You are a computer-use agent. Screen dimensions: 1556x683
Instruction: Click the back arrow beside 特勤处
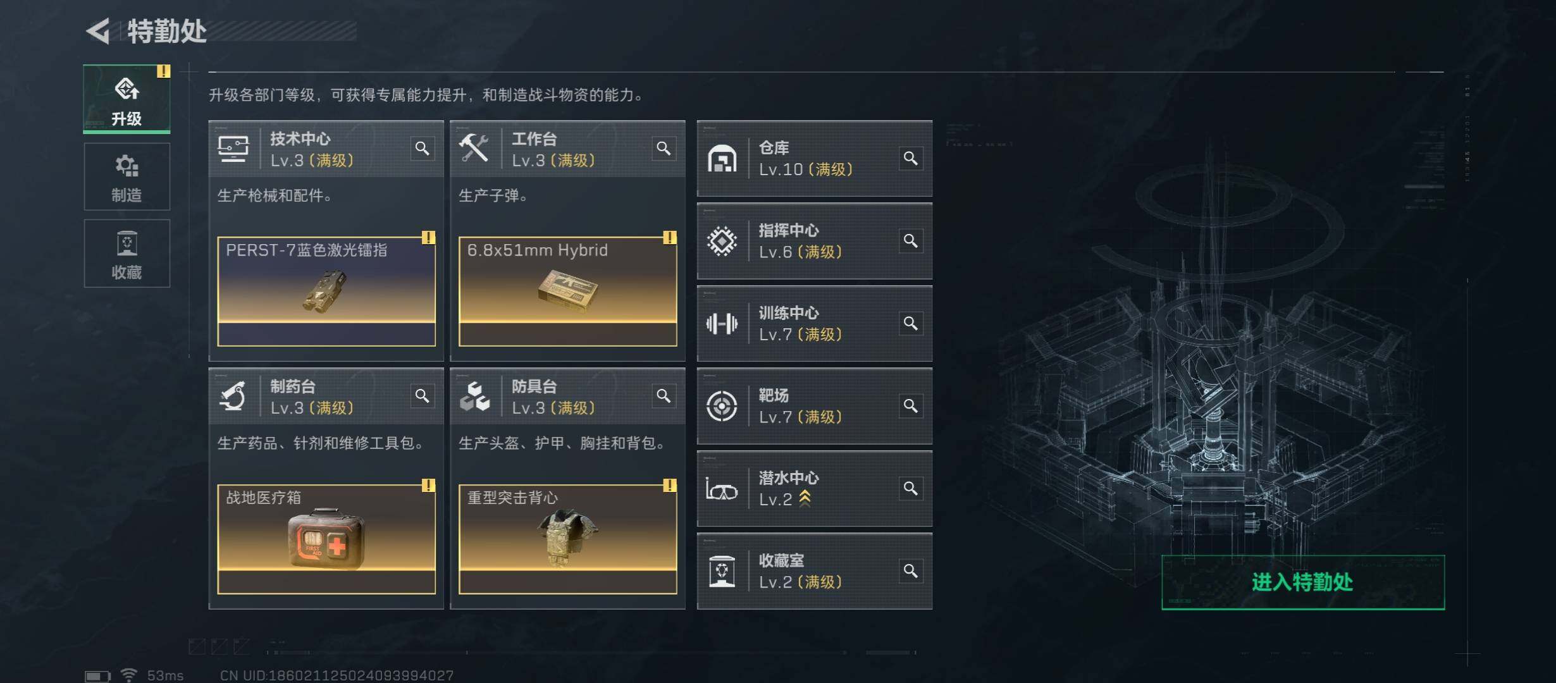click(99, 31)
